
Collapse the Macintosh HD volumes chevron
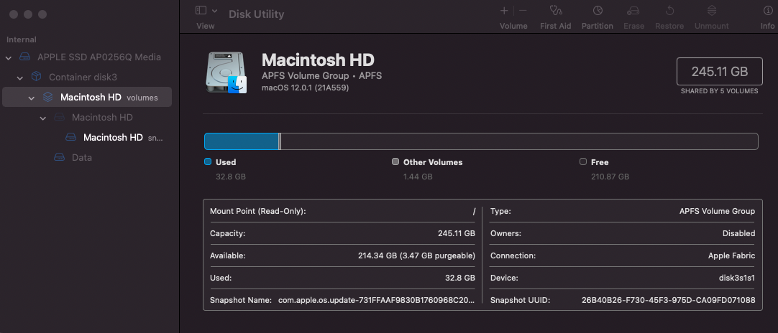(x=31, y=98)
